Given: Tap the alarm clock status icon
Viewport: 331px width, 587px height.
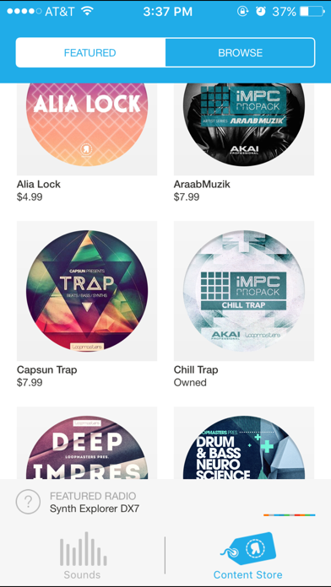Looking at the screenshot, I should point(261,12).
